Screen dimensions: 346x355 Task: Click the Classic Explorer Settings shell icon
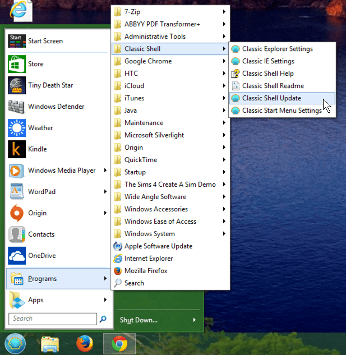[x=236, y=49]
